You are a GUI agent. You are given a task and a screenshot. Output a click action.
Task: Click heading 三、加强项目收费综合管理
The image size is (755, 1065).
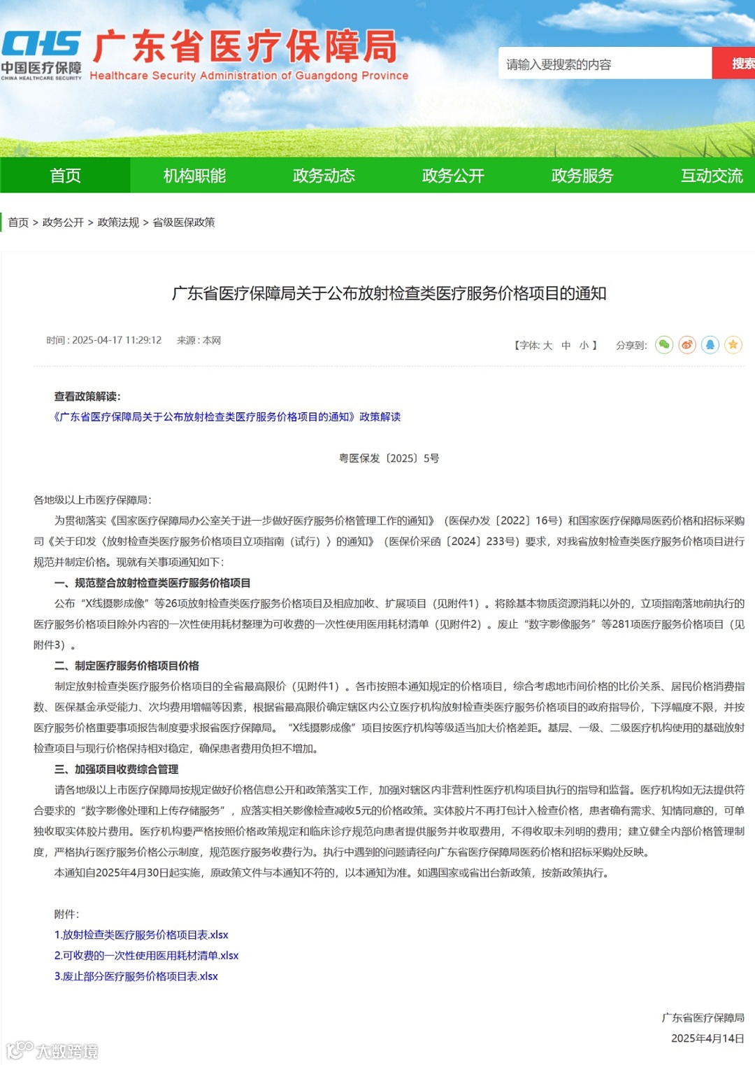pyautogui.click(x=116, y=769)
